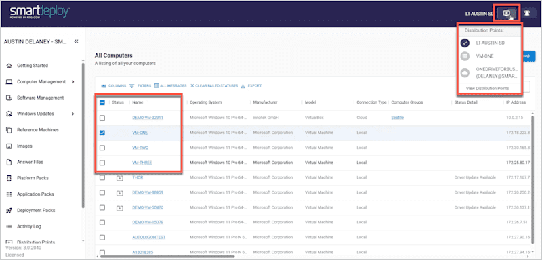Click the status icon for DEMO-VM-88959
Screen dimensions: 542x260
120,193
